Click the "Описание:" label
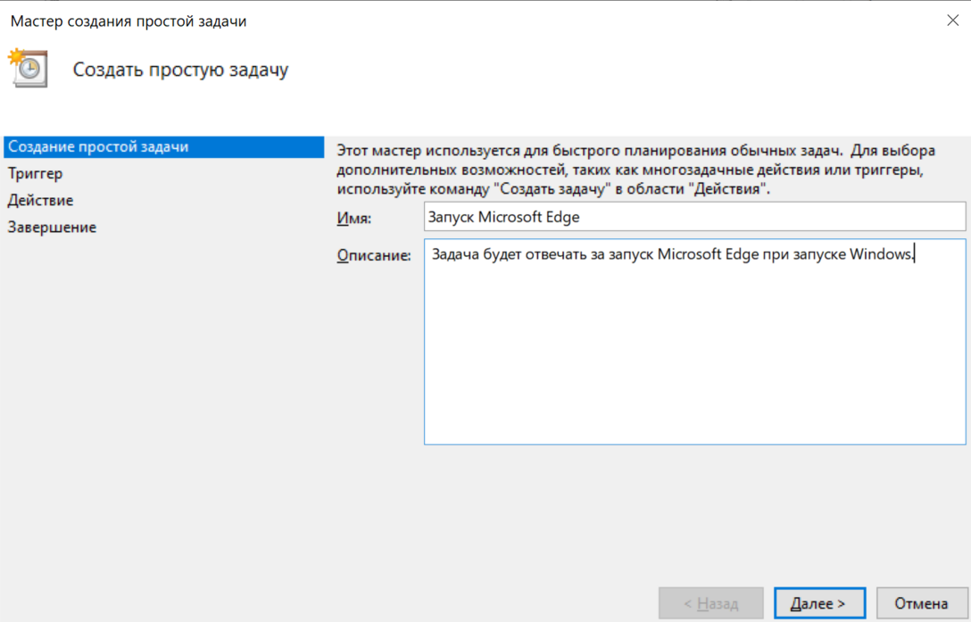This screenshot has width=971, height=622. coord(373,256)
